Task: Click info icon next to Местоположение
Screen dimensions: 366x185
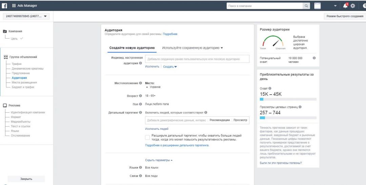Action: (140, 83)
